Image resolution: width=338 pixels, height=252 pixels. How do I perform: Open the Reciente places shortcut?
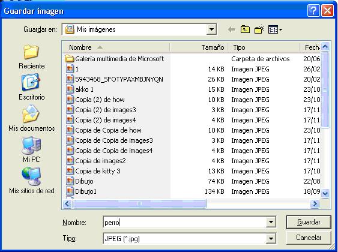(x=31, y=57)
